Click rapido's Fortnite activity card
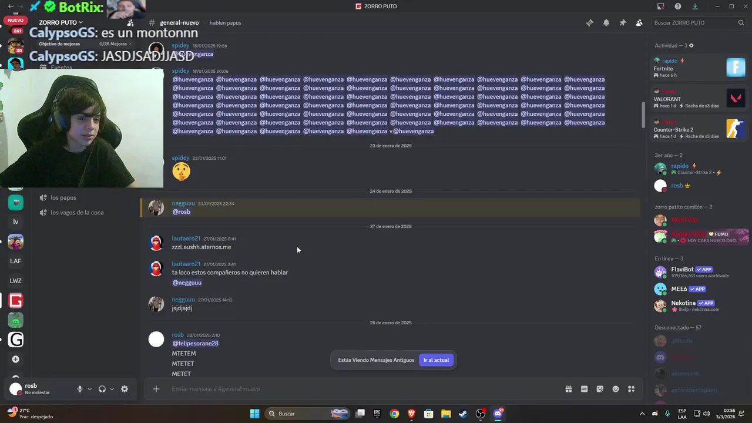Viewport: 752px width, 423px height. click(x=700, y=68)
